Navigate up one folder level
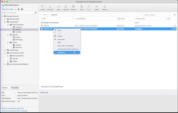178x113 pixels. (49, 15)
